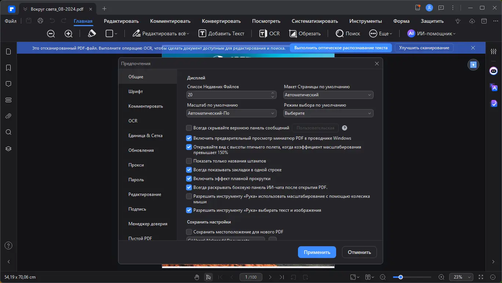Check 'Сохранить местоположение для нового PDF'

click(189, 232)
